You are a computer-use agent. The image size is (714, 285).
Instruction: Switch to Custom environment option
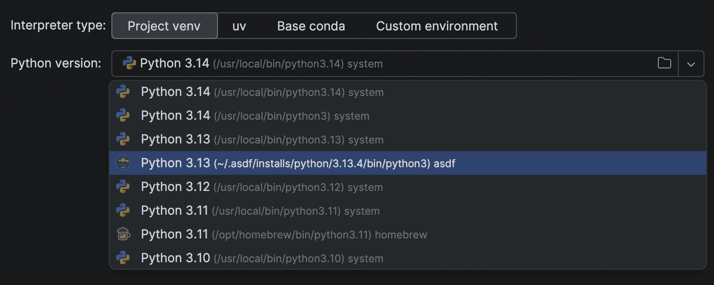[x=436, y=26]
